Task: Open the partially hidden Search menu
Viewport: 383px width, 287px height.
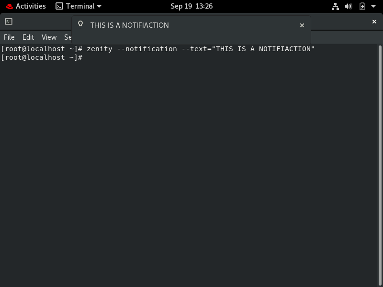Action: pos(68,37)
